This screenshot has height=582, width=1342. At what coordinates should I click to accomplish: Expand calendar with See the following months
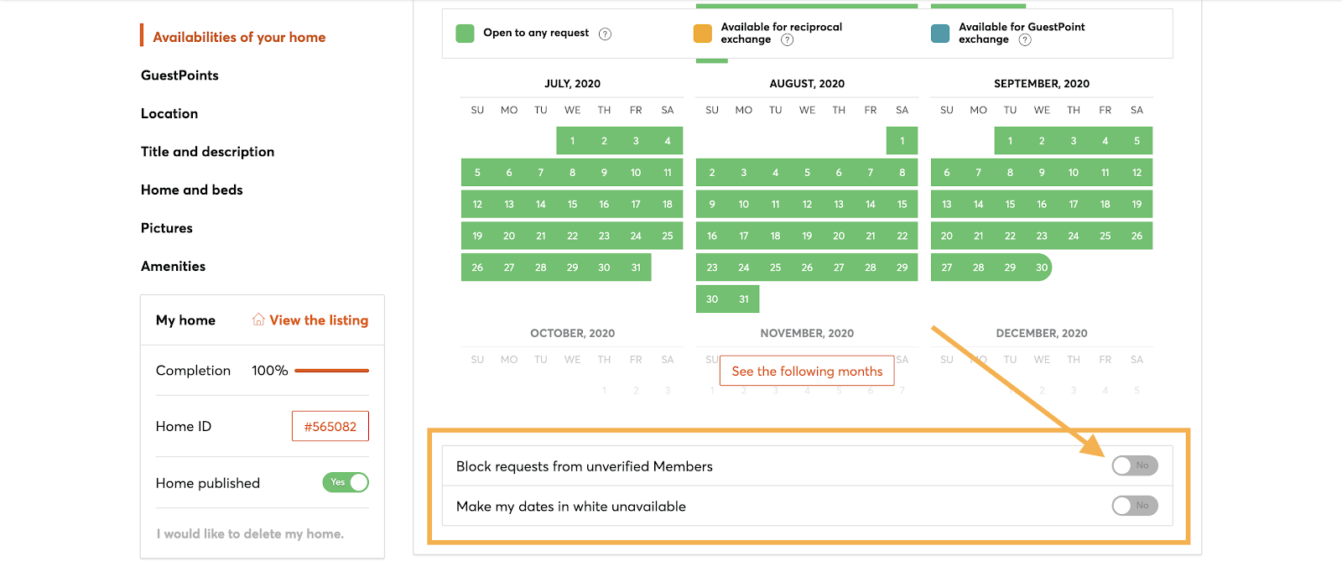(807, 371)
